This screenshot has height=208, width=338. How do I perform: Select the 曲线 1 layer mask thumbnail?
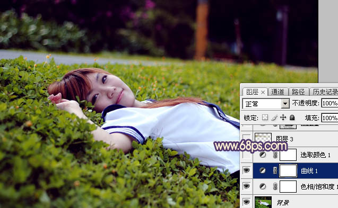[288, 170]
